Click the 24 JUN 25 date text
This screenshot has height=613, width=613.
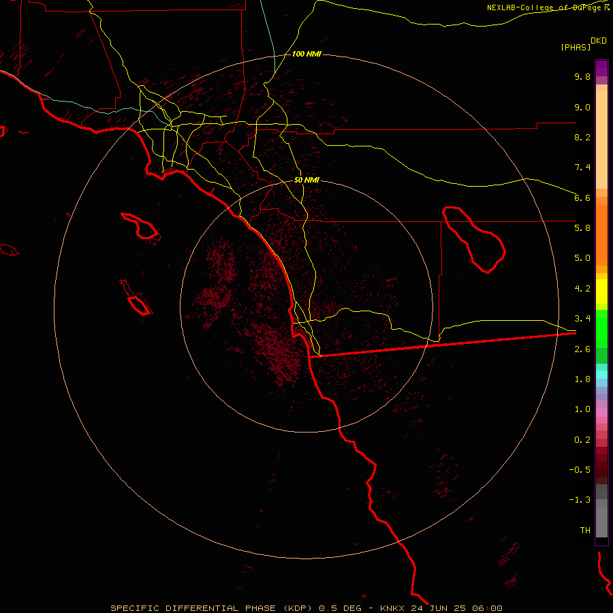pyautogui.click(x=438, y=608)
